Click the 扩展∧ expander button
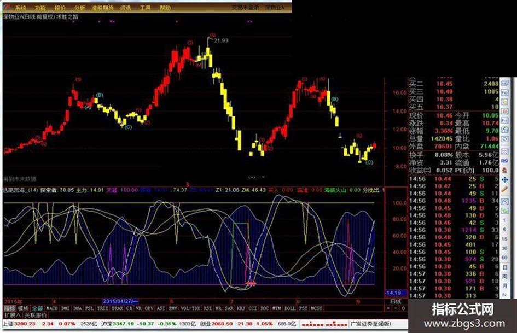This screenshot has height=333, width=517. tap(13, 315)
